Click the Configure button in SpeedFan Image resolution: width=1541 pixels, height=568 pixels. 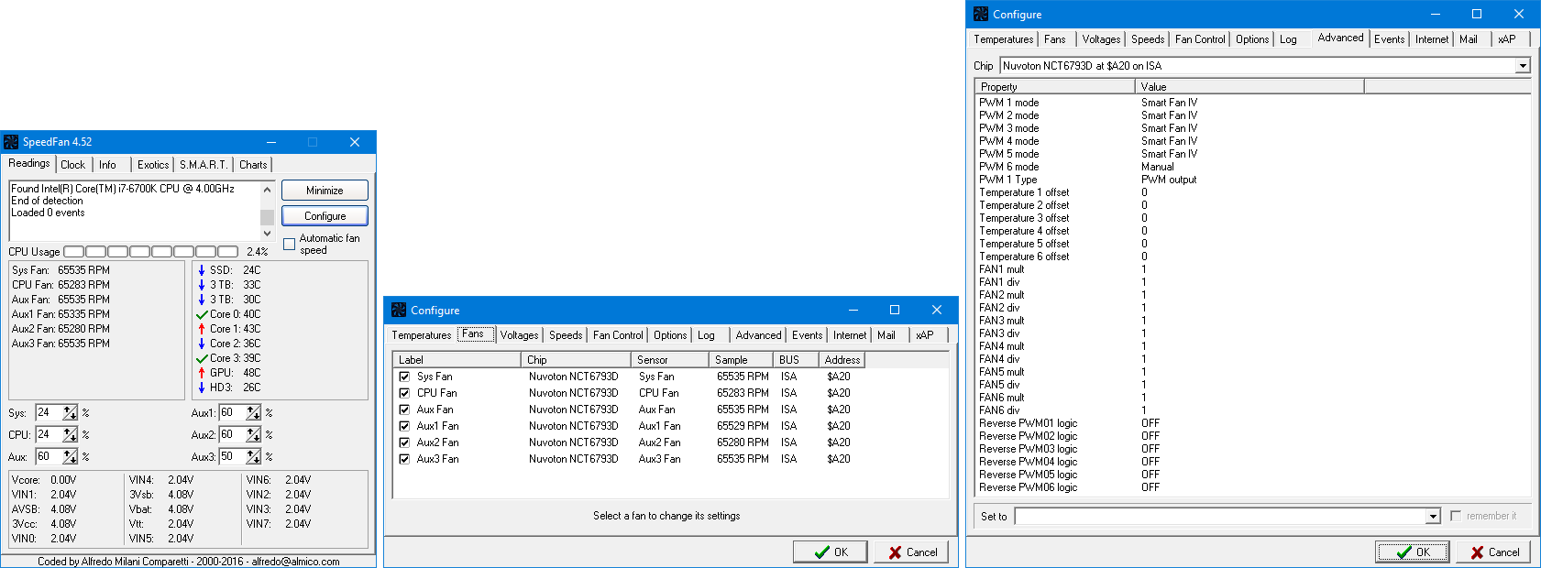pos(325,216)
